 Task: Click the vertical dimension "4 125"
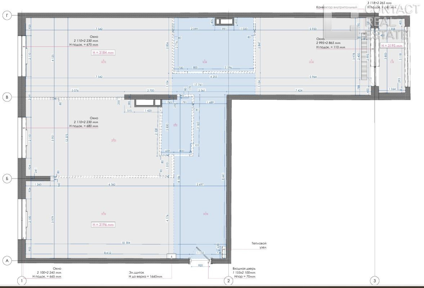52,58
